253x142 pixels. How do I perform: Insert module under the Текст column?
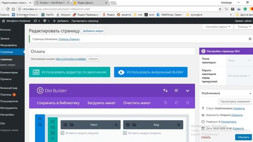pyautogui.click(x=79, y=133)
